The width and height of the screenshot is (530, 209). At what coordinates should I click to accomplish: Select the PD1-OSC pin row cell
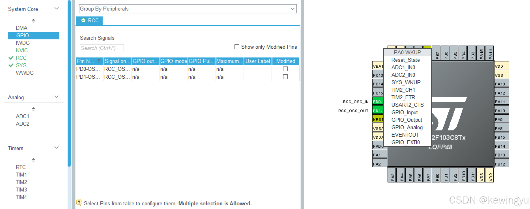tap(89, 77)
